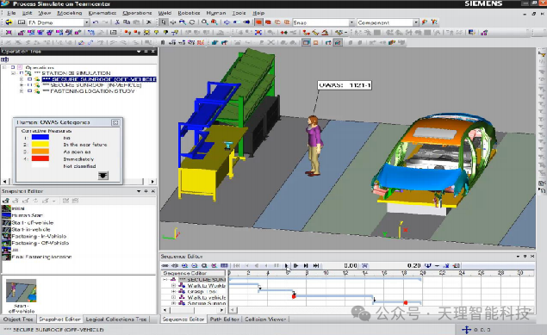Select Final Fastening location snapshot entry
This screenshot has height=335, width=547.
tap(41, 257)
